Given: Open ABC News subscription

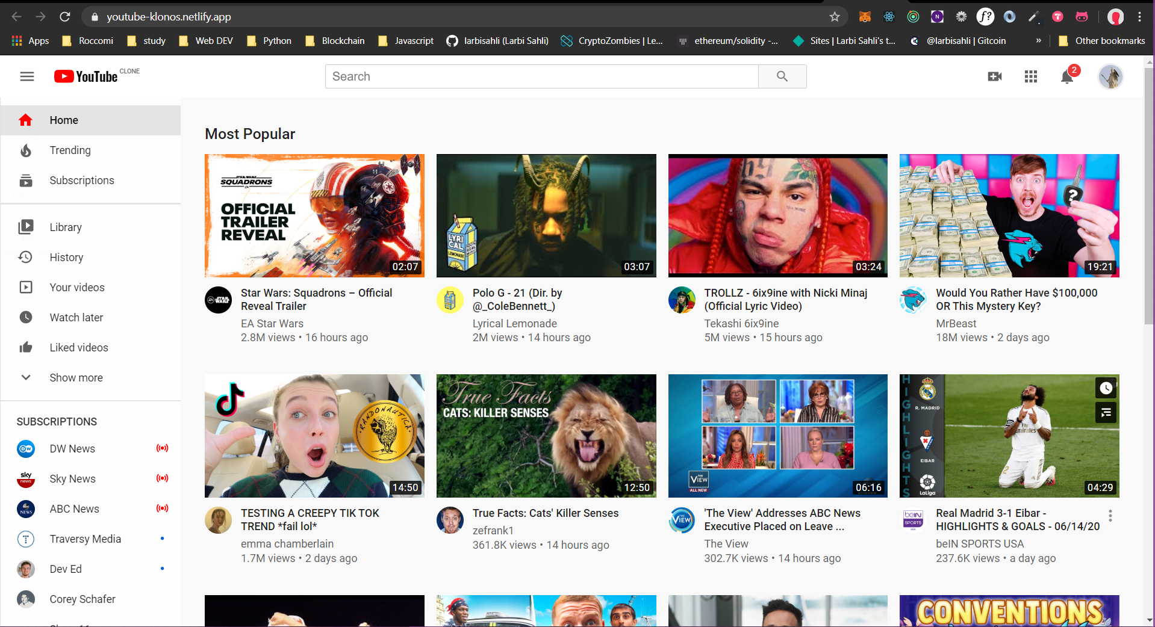Looking at the screenshot, I should click(90, 509).
